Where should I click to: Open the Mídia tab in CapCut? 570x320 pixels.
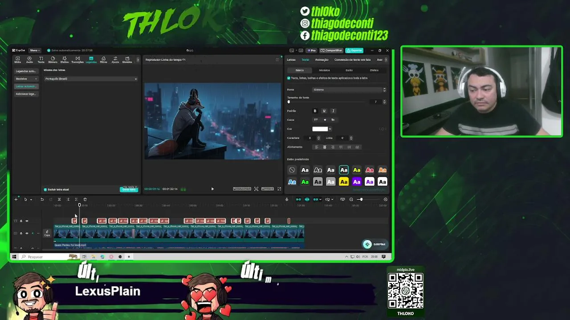coord(18,60)
